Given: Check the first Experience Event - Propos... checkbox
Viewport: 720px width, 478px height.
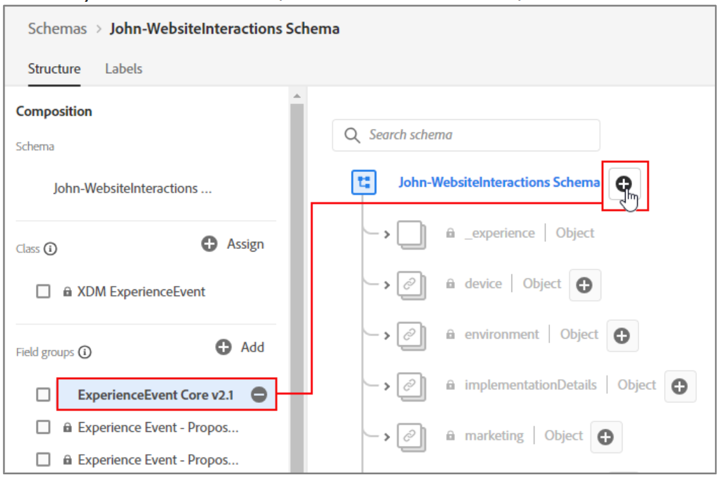Looking at the screenshot, I should (x=43, y=427).
